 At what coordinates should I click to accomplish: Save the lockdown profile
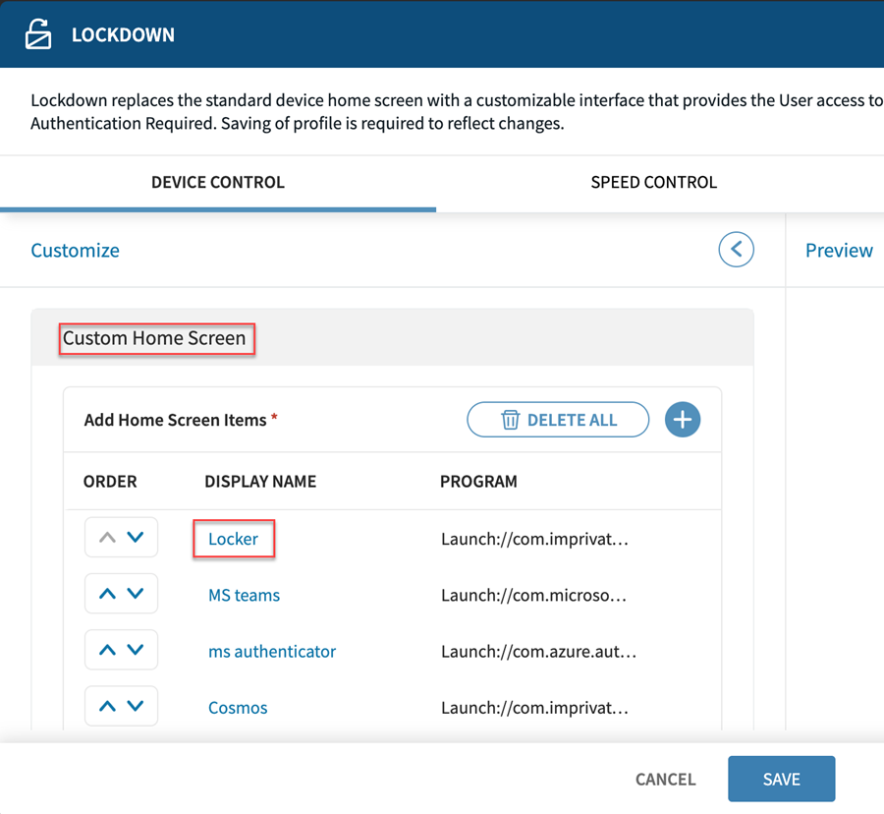pos(781,779)
